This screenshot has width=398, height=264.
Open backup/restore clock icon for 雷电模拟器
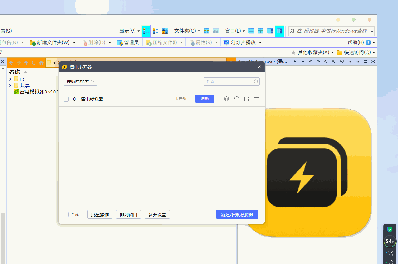point(237,99)
